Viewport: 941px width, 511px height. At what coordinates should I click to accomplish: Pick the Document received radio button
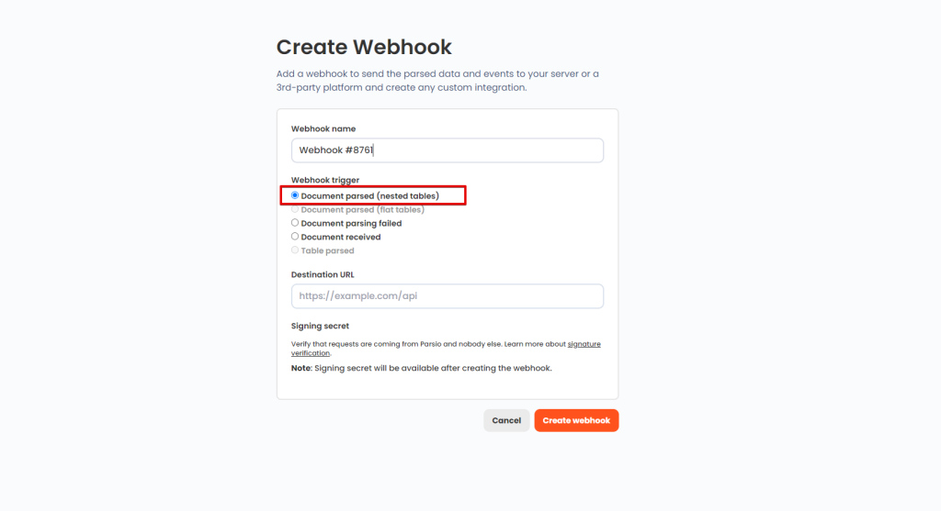[295, 237]
